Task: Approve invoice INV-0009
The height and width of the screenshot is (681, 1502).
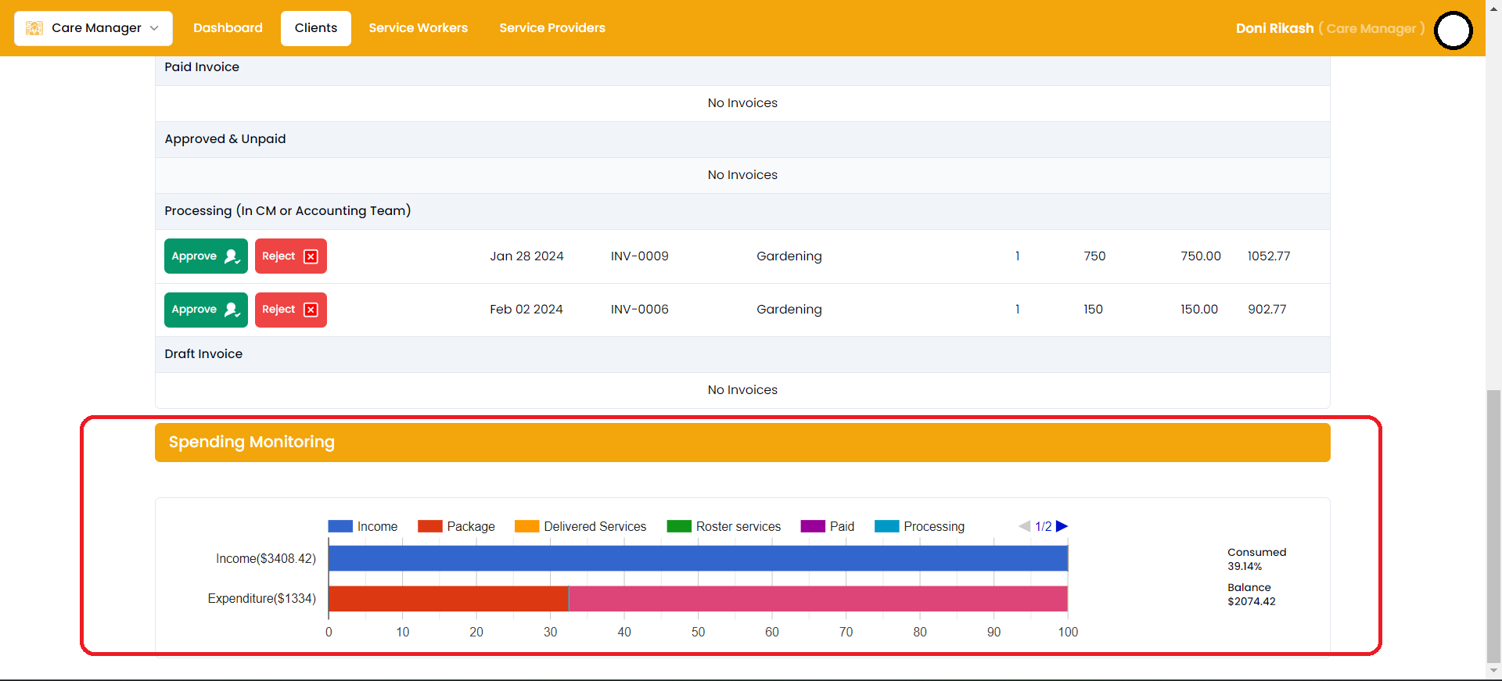Action: point(206,256)
